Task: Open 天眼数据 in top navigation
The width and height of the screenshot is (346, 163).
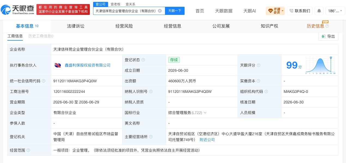Action: (224, 11)
